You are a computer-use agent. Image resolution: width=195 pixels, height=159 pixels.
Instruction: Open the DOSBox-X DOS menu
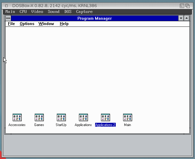(68, 12)
